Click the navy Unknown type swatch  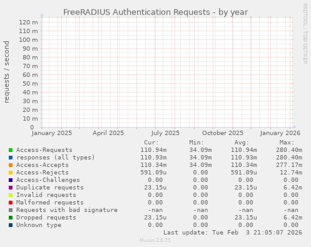11,225
